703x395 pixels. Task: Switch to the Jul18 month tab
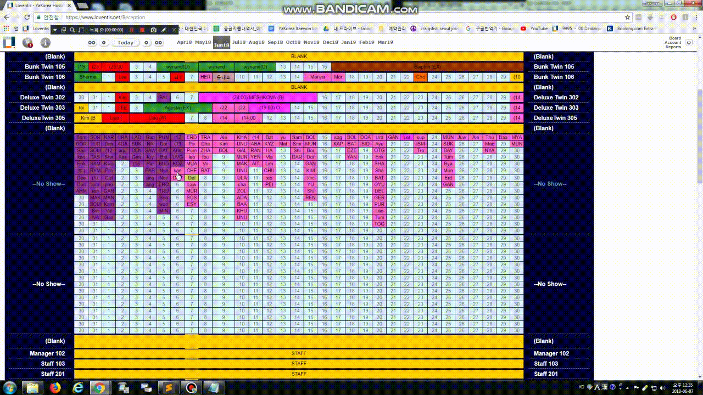click(x=239, y=42)
